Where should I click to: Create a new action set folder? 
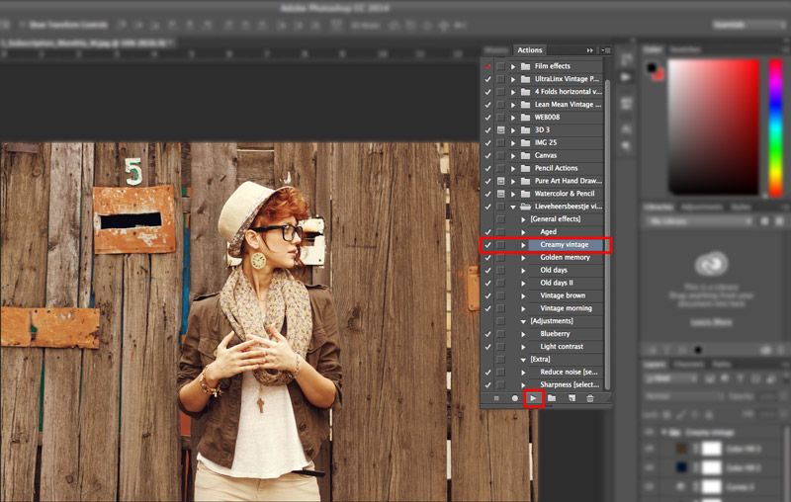click(552, 398)
